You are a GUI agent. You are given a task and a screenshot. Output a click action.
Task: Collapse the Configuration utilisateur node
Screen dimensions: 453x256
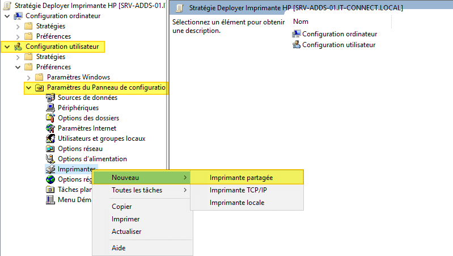click(7, 47)
